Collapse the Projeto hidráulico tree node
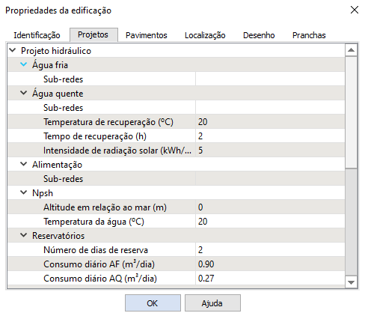Viewport: 365px width, 316px height. (13, 50)
